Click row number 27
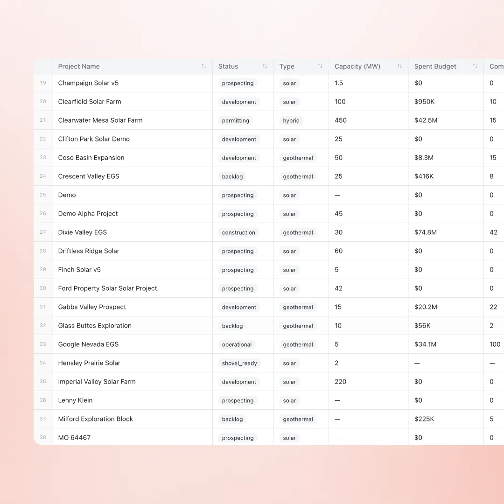 (43, 232)
